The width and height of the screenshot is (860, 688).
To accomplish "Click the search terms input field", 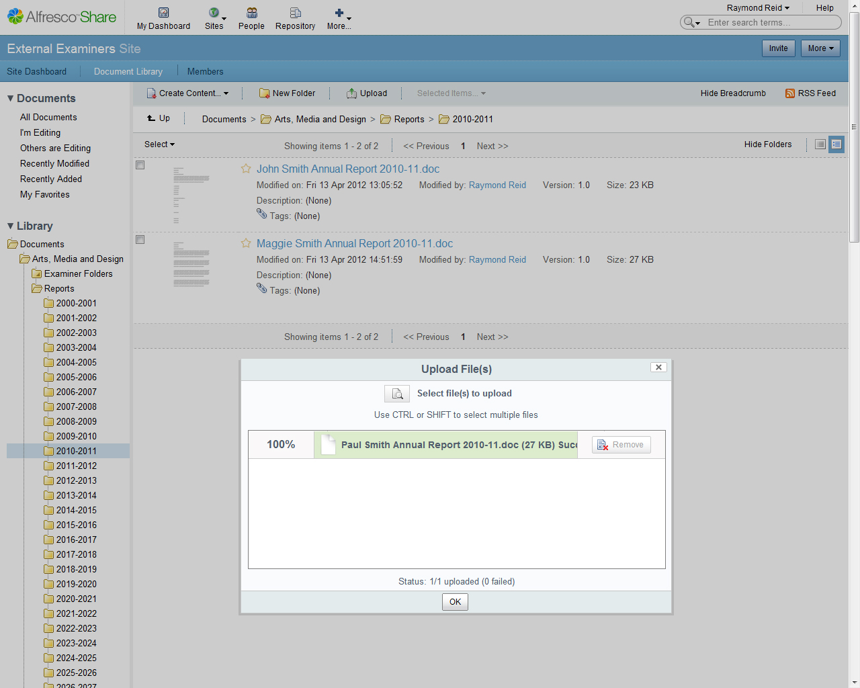I will coord(766,22).
